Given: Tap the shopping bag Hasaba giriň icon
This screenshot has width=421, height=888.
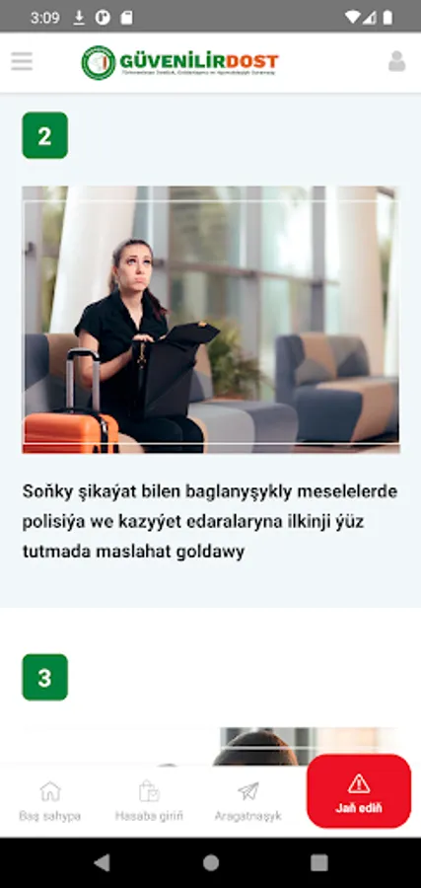Looking at the screenshot, I should click(149, 790).
